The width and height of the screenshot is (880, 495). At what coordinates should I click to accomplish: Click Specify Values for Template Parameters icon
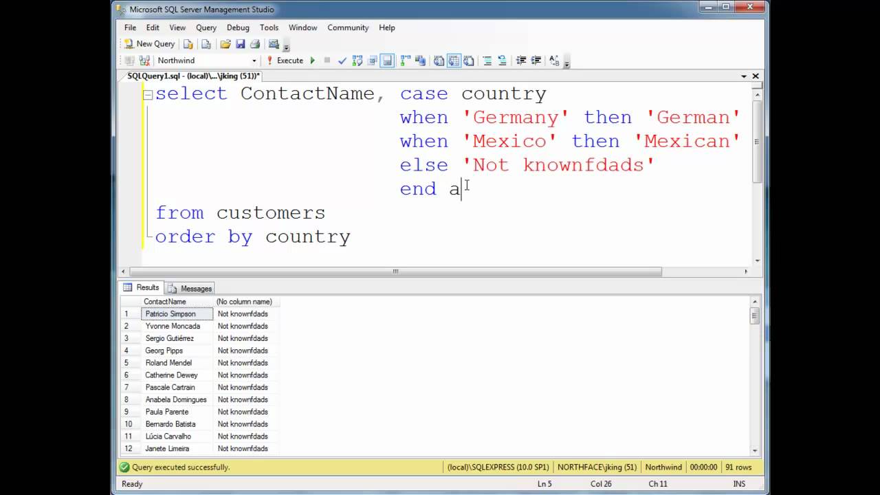[x=554, y=60]
